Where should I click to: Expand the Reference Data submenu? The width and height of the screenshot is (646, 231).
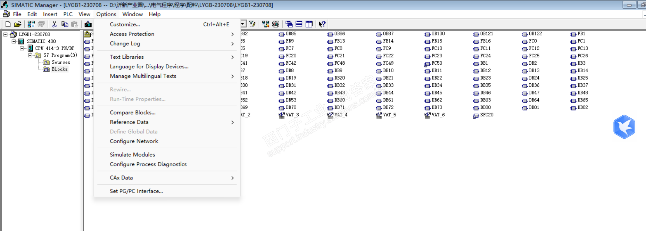[x=233, y=122]
